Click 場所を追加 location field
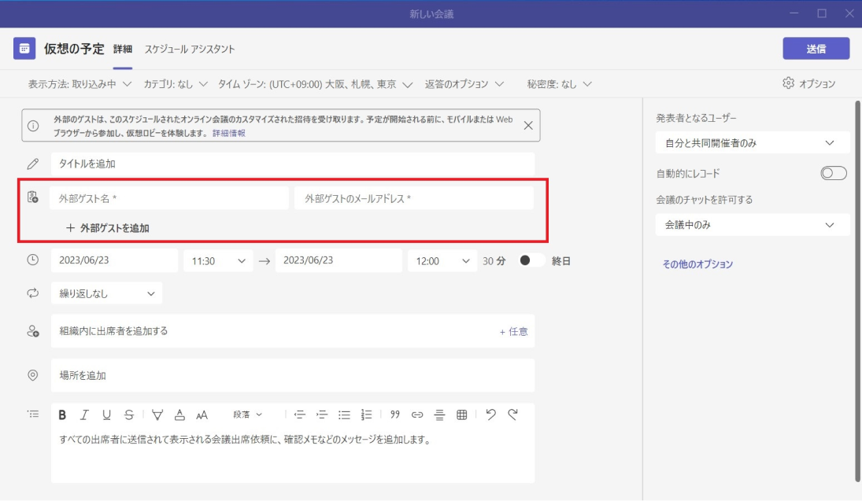Screen dimensions: 862x501 tap(293, 375)
